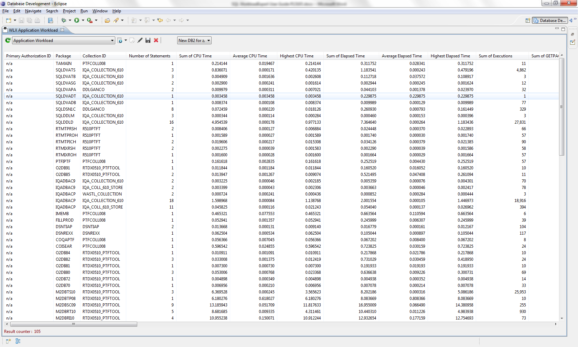The height and width of the screenshot is (347, 578).
Task: Expand the New DB2 for z/OS dropdown
Action: point(194,41)
